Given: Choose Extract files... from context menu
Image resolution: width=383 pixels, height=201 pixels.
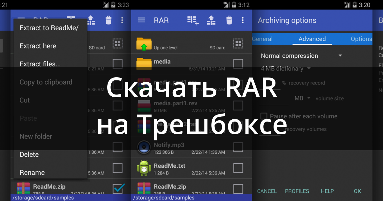Looking at the screenshot, I should pos(40,64).
